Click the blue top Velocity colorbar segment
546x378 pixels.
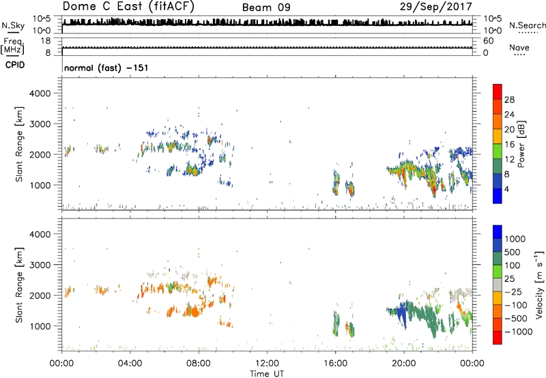click(498, 232)
